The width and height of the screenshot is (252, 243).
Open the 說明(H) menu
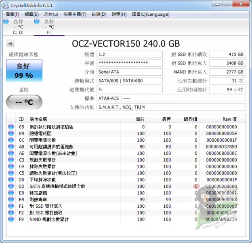[x=119, y=14]
